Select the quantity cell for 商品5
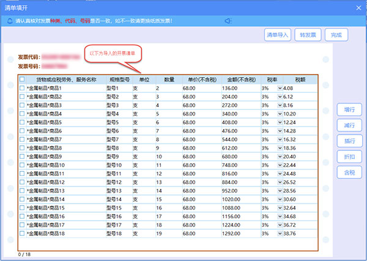Image resolution: width=367 pixels, height=261 pixels. [169, 122]
